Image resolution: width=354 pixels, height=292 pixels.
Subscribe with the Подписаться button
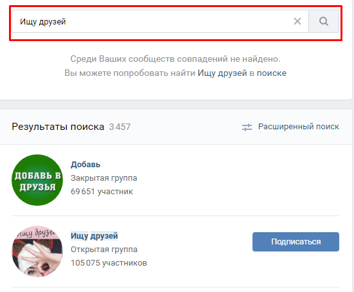point(296,242)
